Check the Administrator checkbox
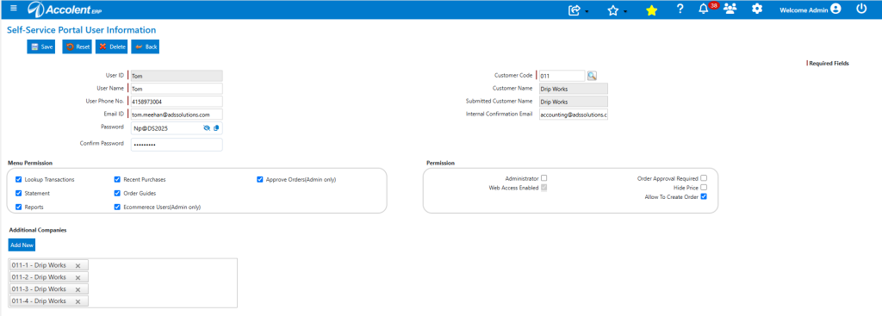Viewport: 882px width, 316px height. [x=544, y=178]
